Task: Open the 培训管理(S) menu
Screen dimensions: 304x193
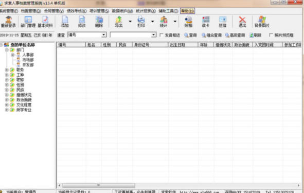Action: pos(99,11)
